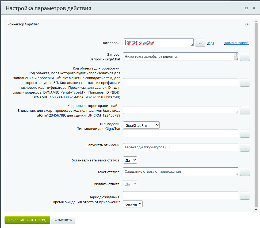Click the scroll-up arrow in Запрос field
This screenshot has width=260, height=228.
tap(236, 55)
